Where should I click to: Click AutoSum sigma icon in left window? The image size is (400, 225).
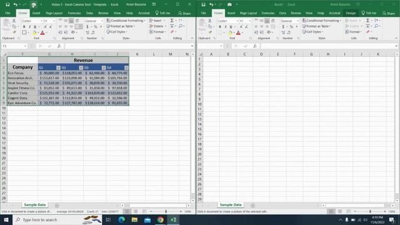coord(172,21)
